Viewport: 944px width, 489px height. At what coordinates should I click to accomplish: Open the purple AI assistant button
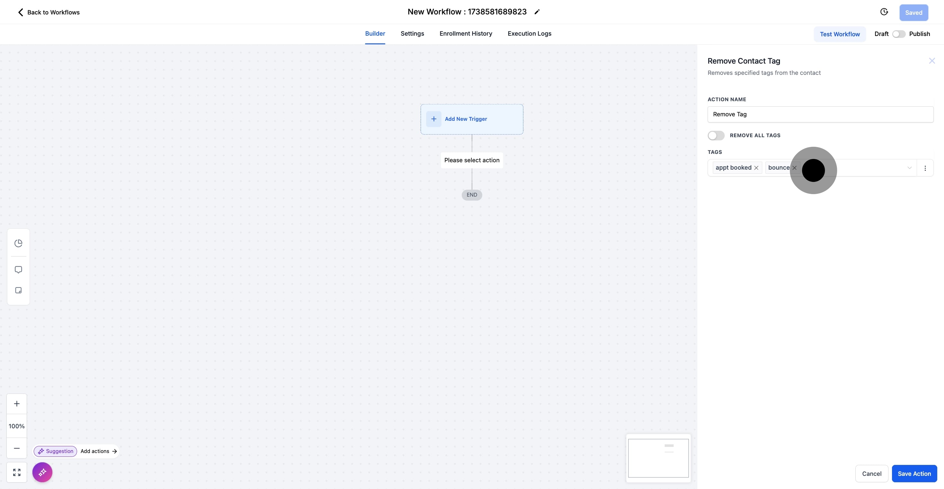(x=42, y=472)
